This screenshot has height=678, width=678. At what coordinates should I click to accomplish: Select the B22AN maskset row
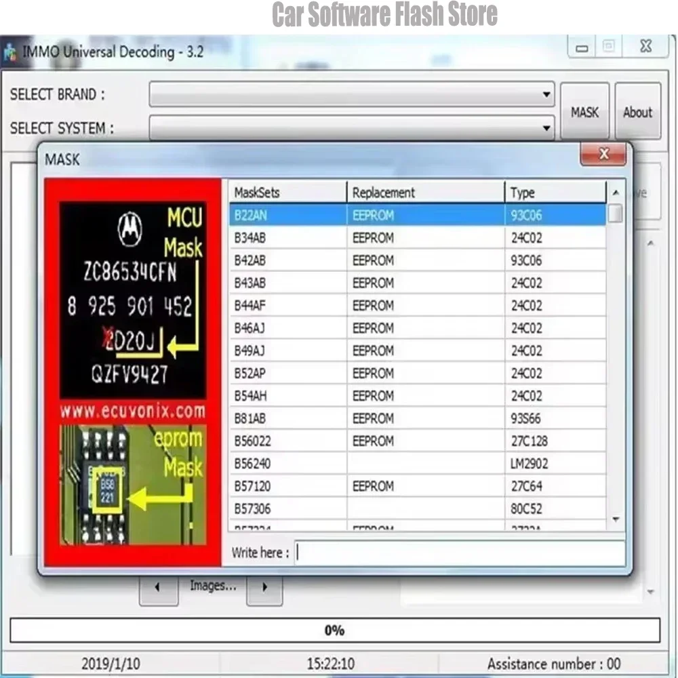417,215
